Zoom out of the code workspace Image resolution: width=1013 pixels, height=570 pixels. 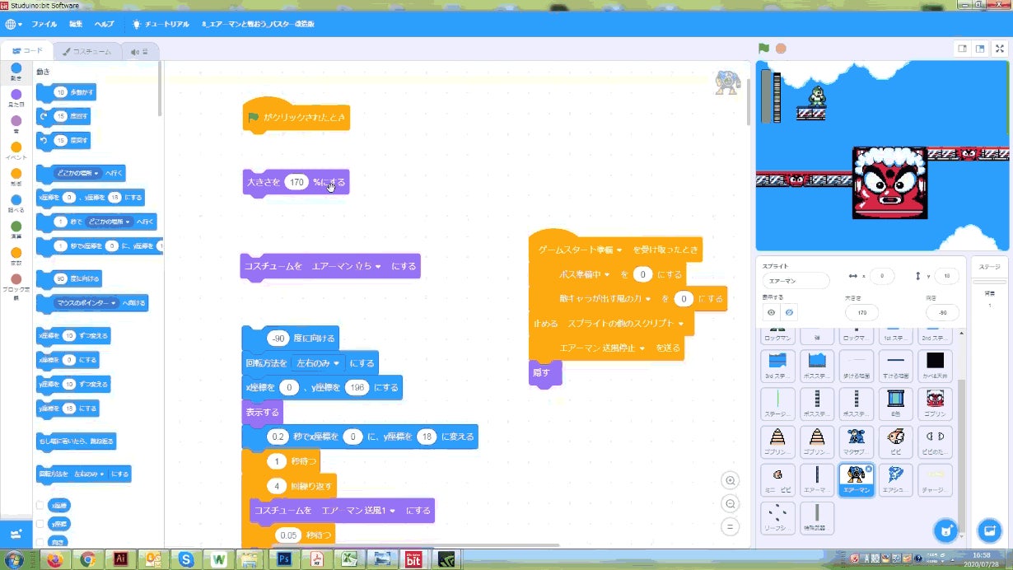729,503
